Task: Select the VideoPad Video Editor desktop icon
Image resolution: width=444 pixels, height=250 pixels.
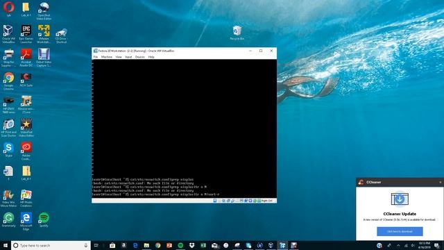Action: (26, 128)
